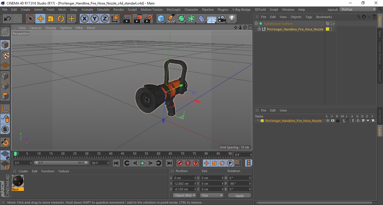The image size is (383, 205).
Task: Switch to Polygons mode
Action: click(x=5, y=96)
